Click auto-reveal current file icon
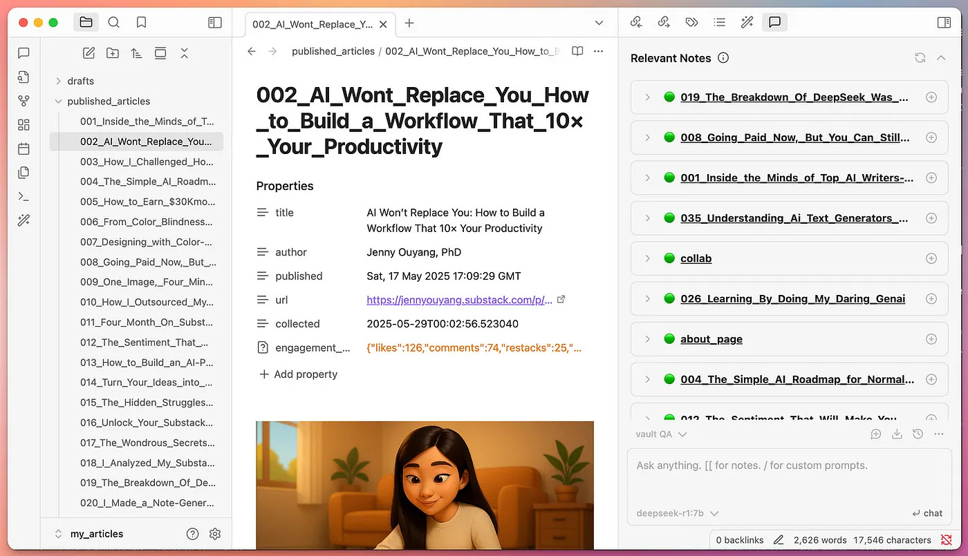This screenshot has width=968, height=556. pos(160,53)
